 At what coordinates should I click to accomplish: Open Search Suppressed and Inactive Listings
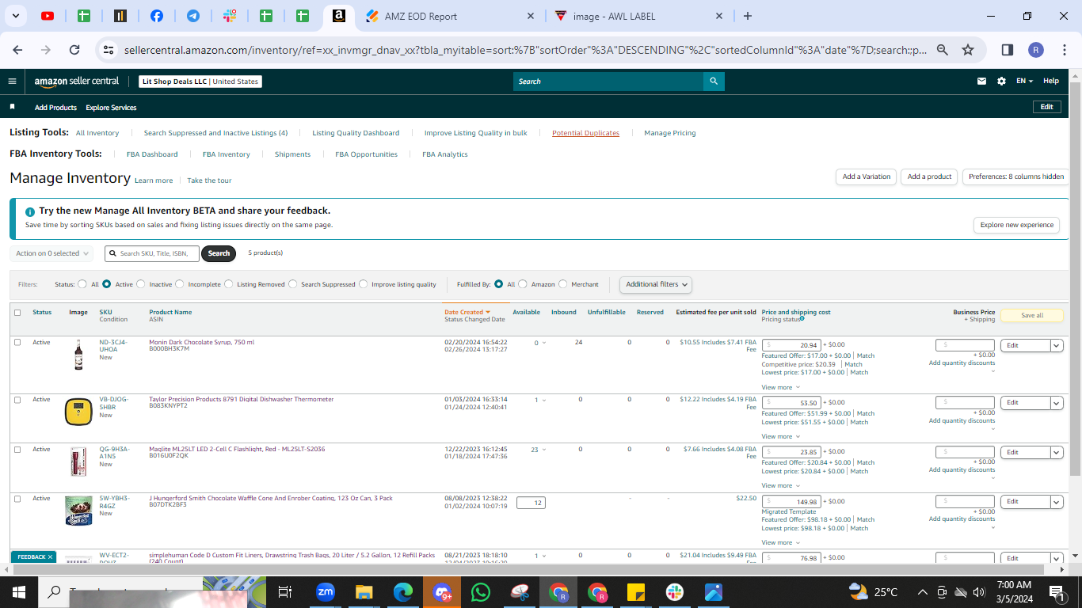215,133
